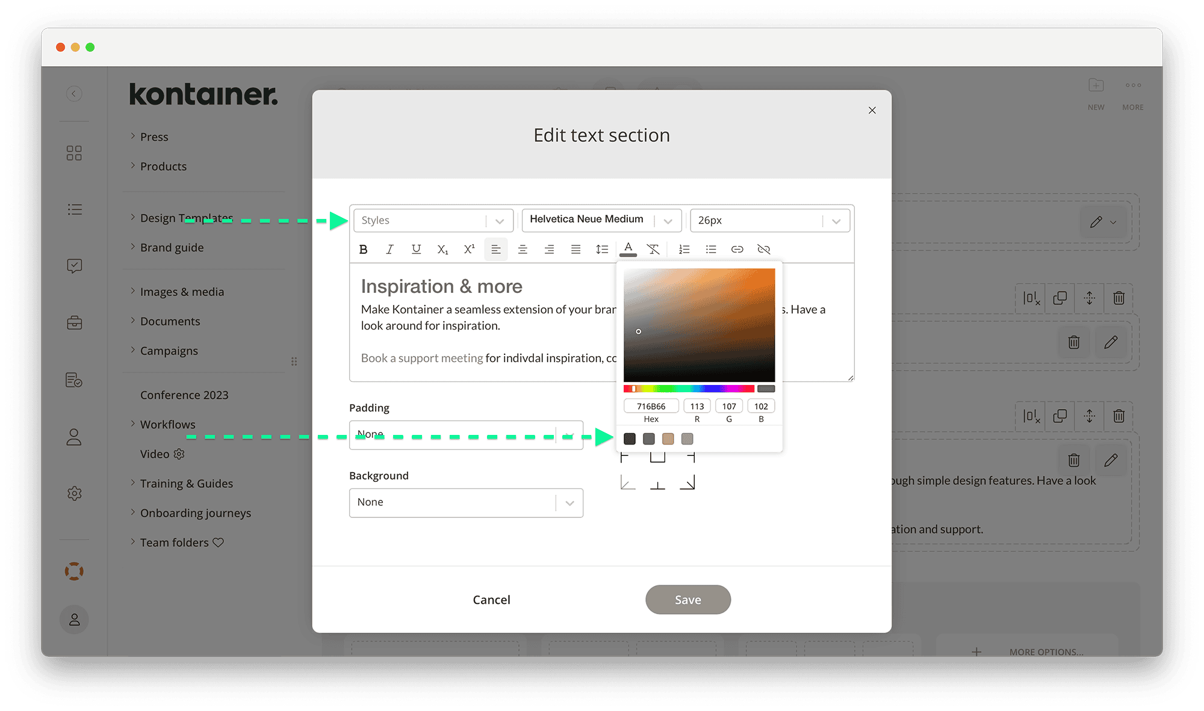Adjust line spacing with the spacing icon

[x=602, y=249]
